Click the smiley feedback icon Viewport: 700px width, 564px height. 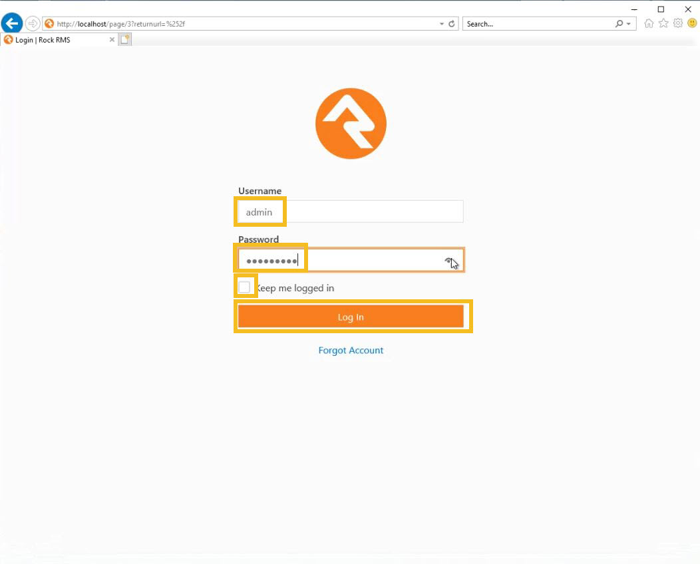pyautogui.click(x=692, y=23)
